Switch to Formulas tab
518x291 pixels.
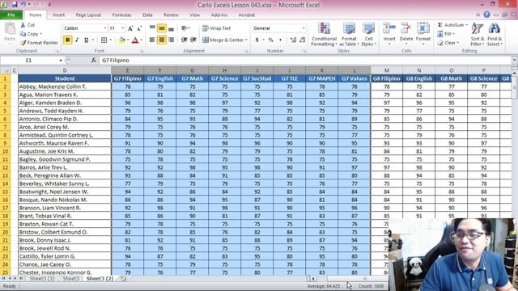click(121, 15)
